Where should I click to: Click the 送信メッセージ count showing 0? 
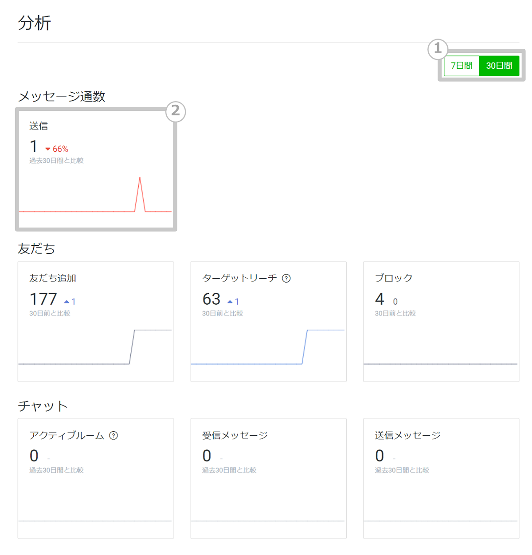(379, 456)
